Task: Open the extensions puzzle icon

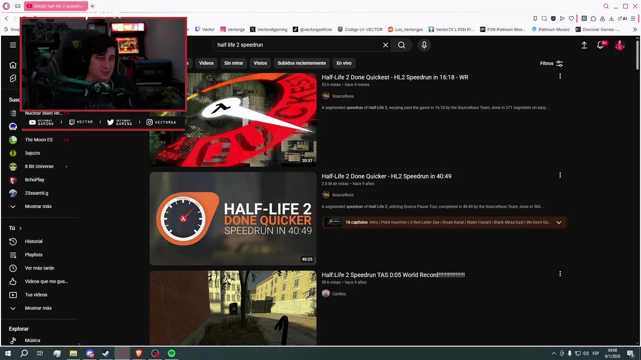Action: 593,18
